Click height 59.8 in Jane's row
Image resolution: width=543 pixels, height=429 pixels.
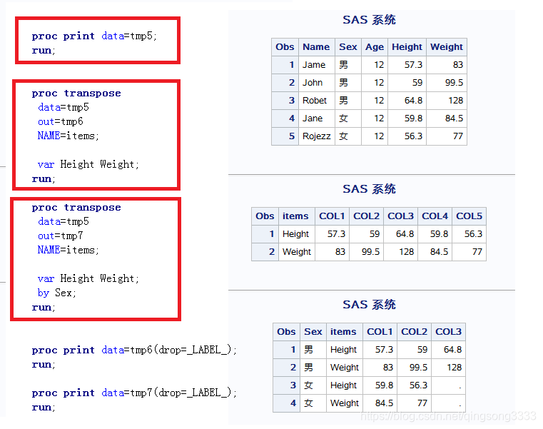pyautogui.click(x=407, y=118)
